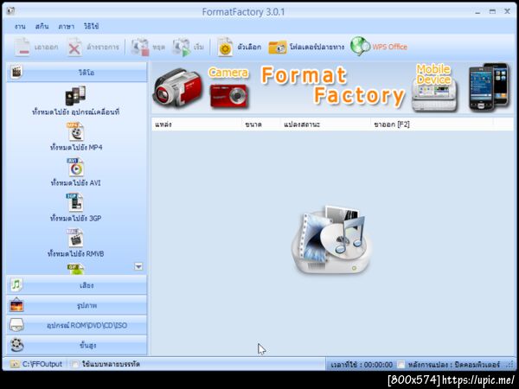
Task: Click the Start (เริ่ม) toolbar icon
Action: (x=181, y=47)
